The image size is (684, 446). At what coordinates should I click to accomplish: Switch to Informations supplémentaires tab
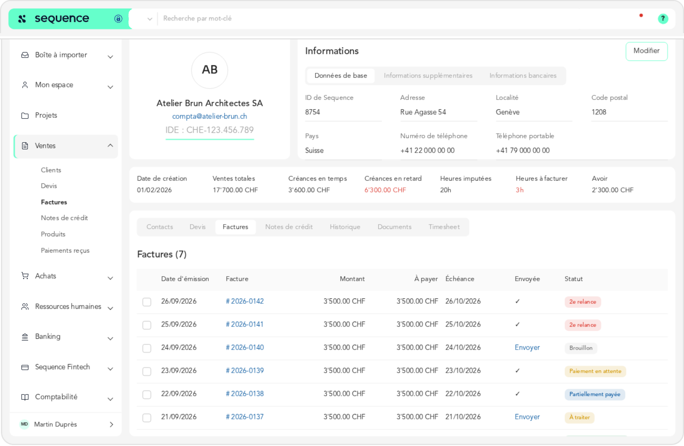click(428, 76)
